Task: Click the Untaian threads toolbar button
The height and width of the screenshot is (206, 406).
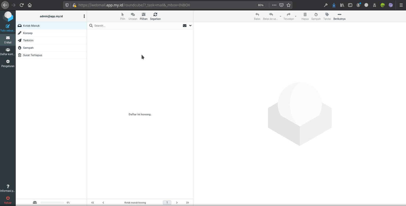Action: pos(133,16)
